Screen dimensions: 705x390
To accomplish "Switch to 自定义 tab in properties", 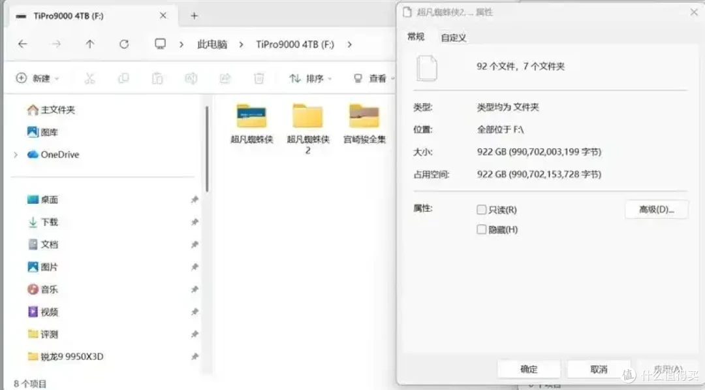I will click(x=453, y=38).
